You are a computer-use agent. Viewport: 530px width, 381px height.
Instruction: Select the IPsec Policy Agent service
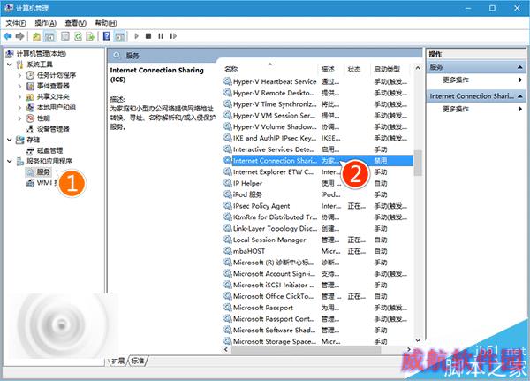(x=318, y=206)
